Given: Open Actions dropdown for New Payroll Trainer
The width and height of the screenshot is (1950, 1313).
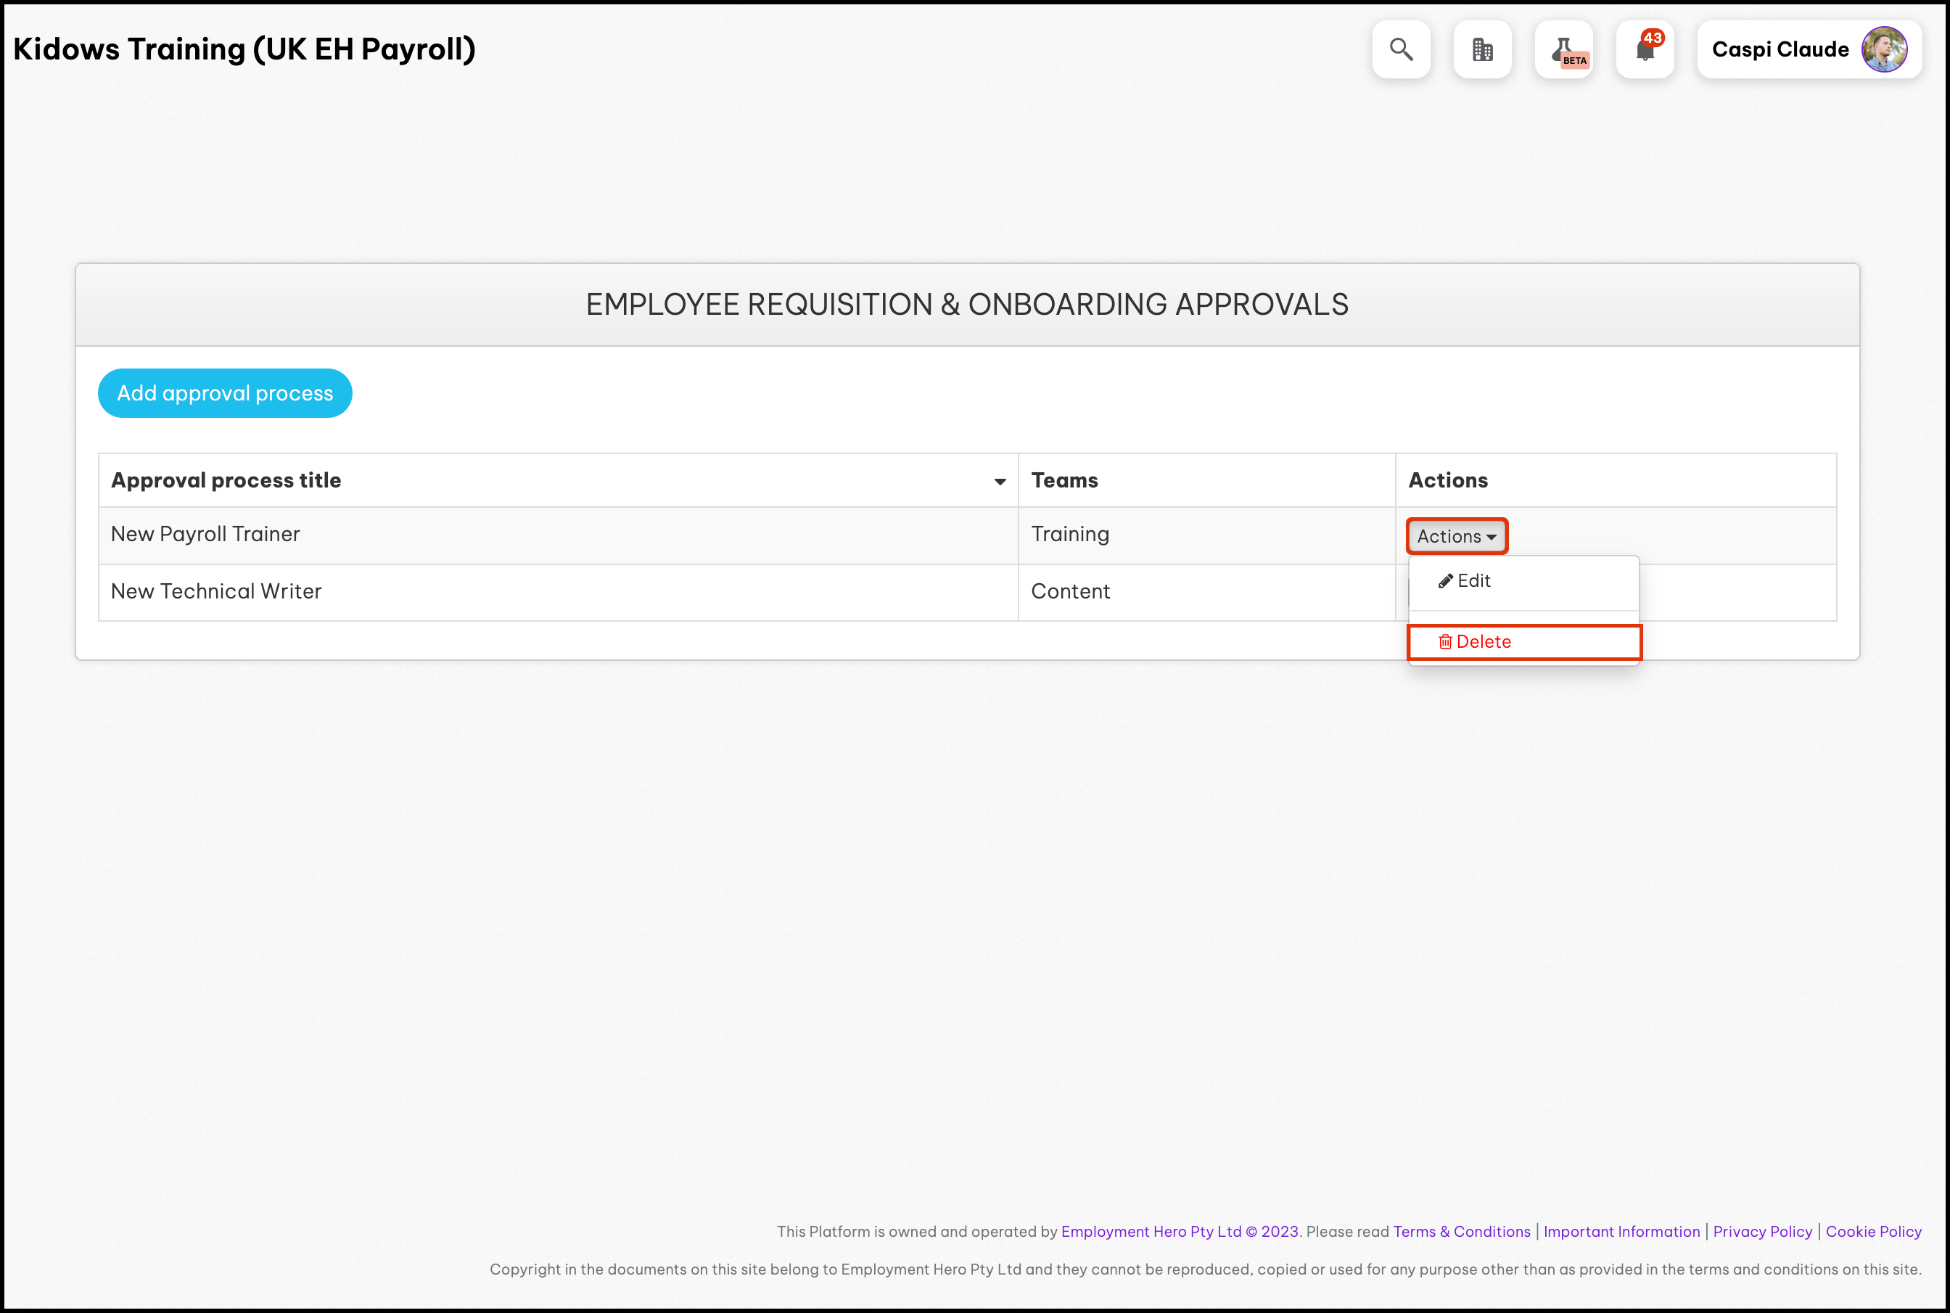Looking at the screenshot, I should pyautogui.click(x=1457, y=536).
